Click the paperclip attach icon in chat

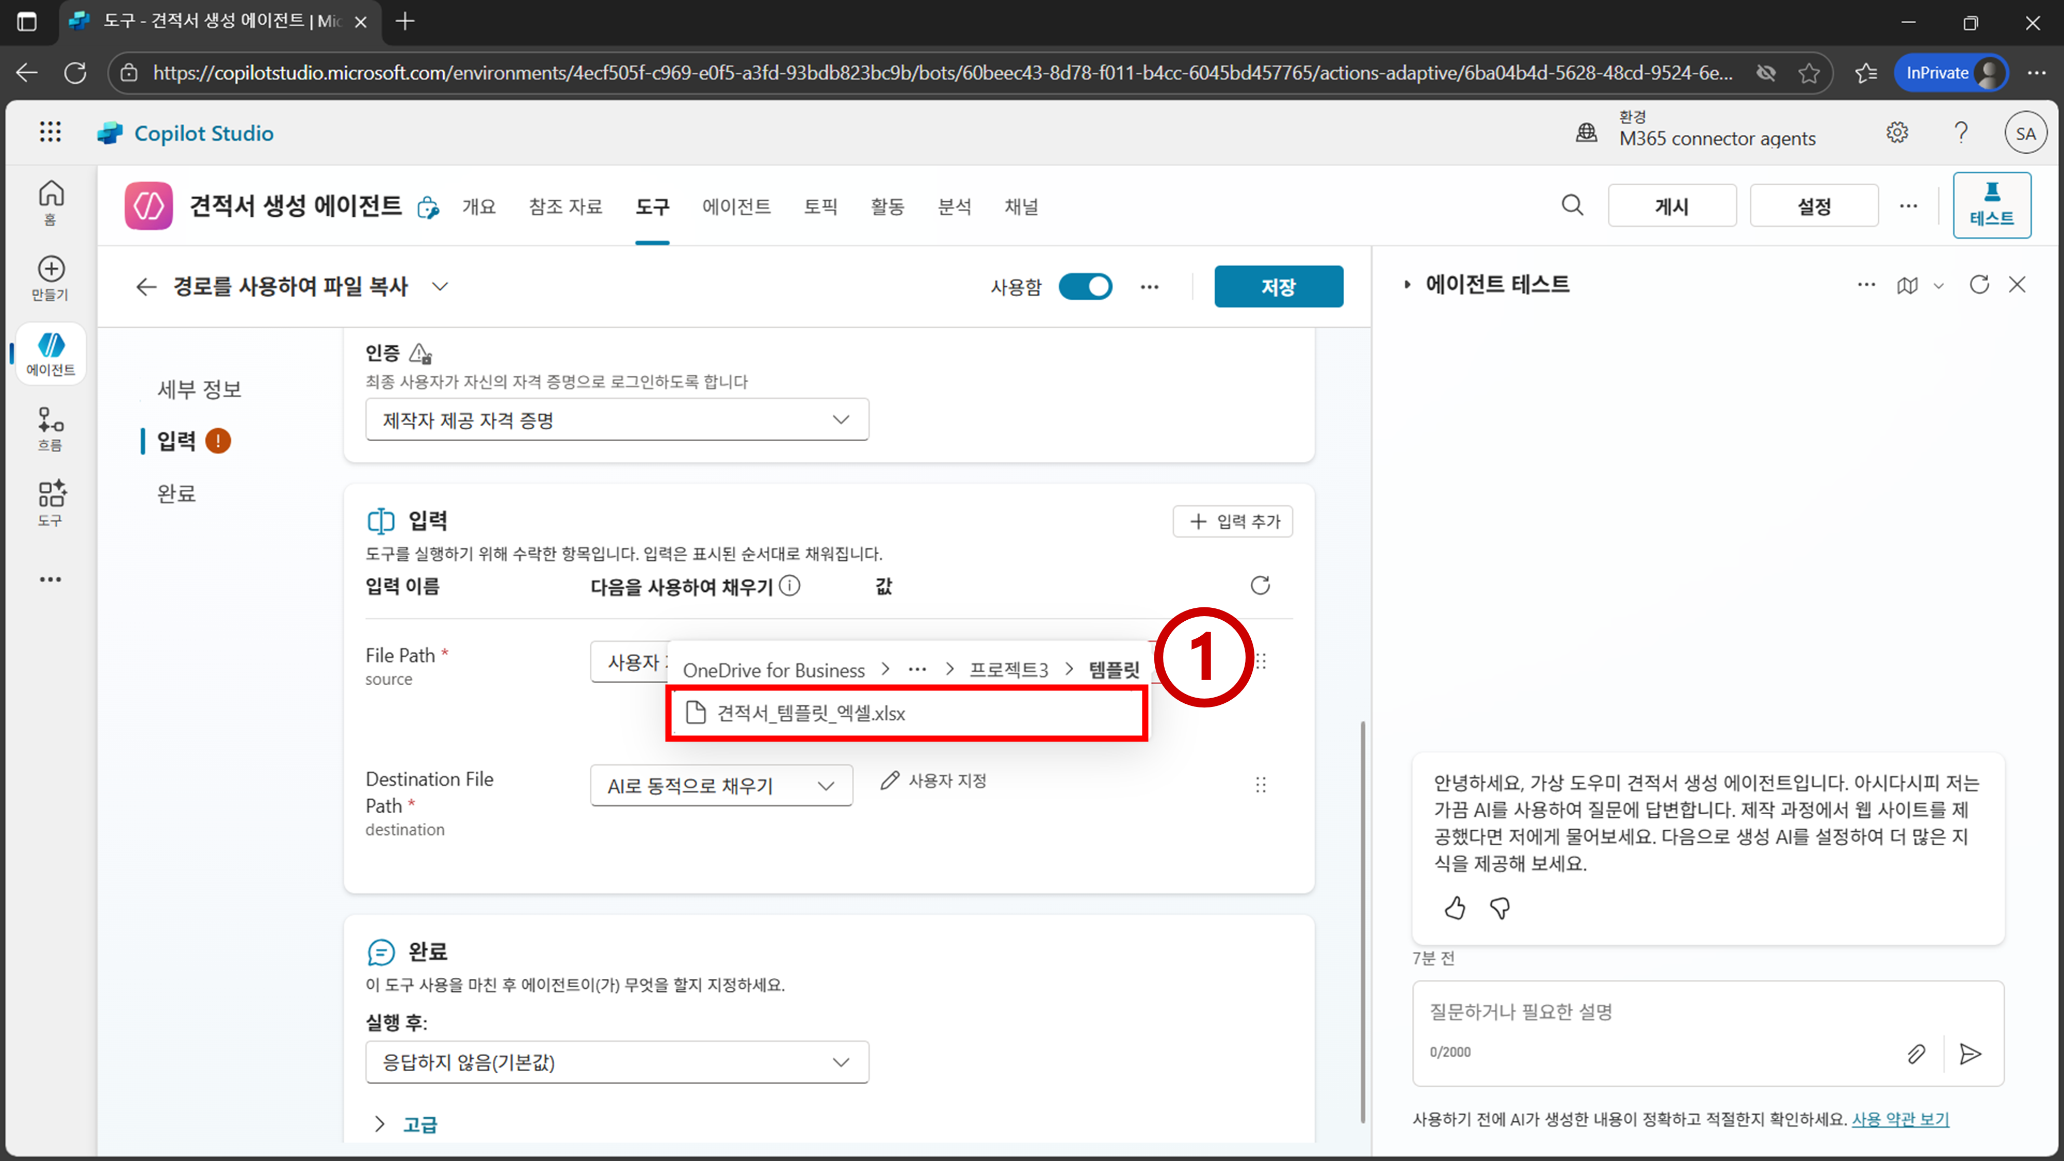1916,1054
